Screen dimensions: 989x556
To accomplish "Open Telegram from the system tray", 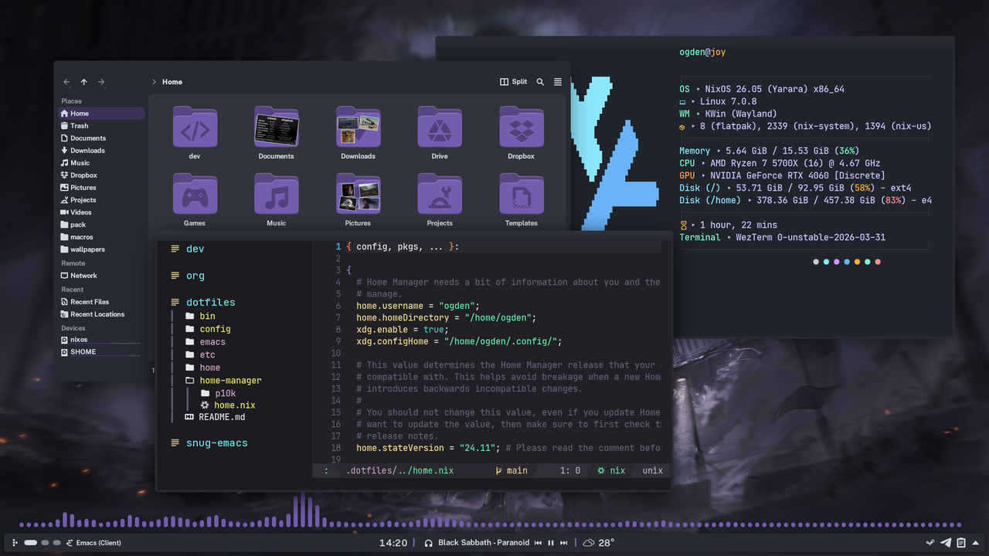I will [x=946, y=543].
